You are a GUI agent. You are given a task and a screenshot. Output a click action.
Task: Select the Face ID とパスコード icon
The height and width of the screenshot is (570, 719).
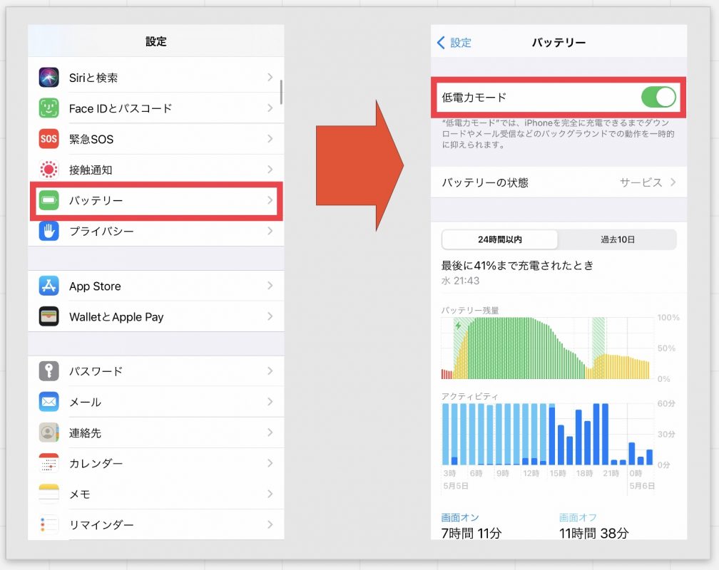point(48,108)
